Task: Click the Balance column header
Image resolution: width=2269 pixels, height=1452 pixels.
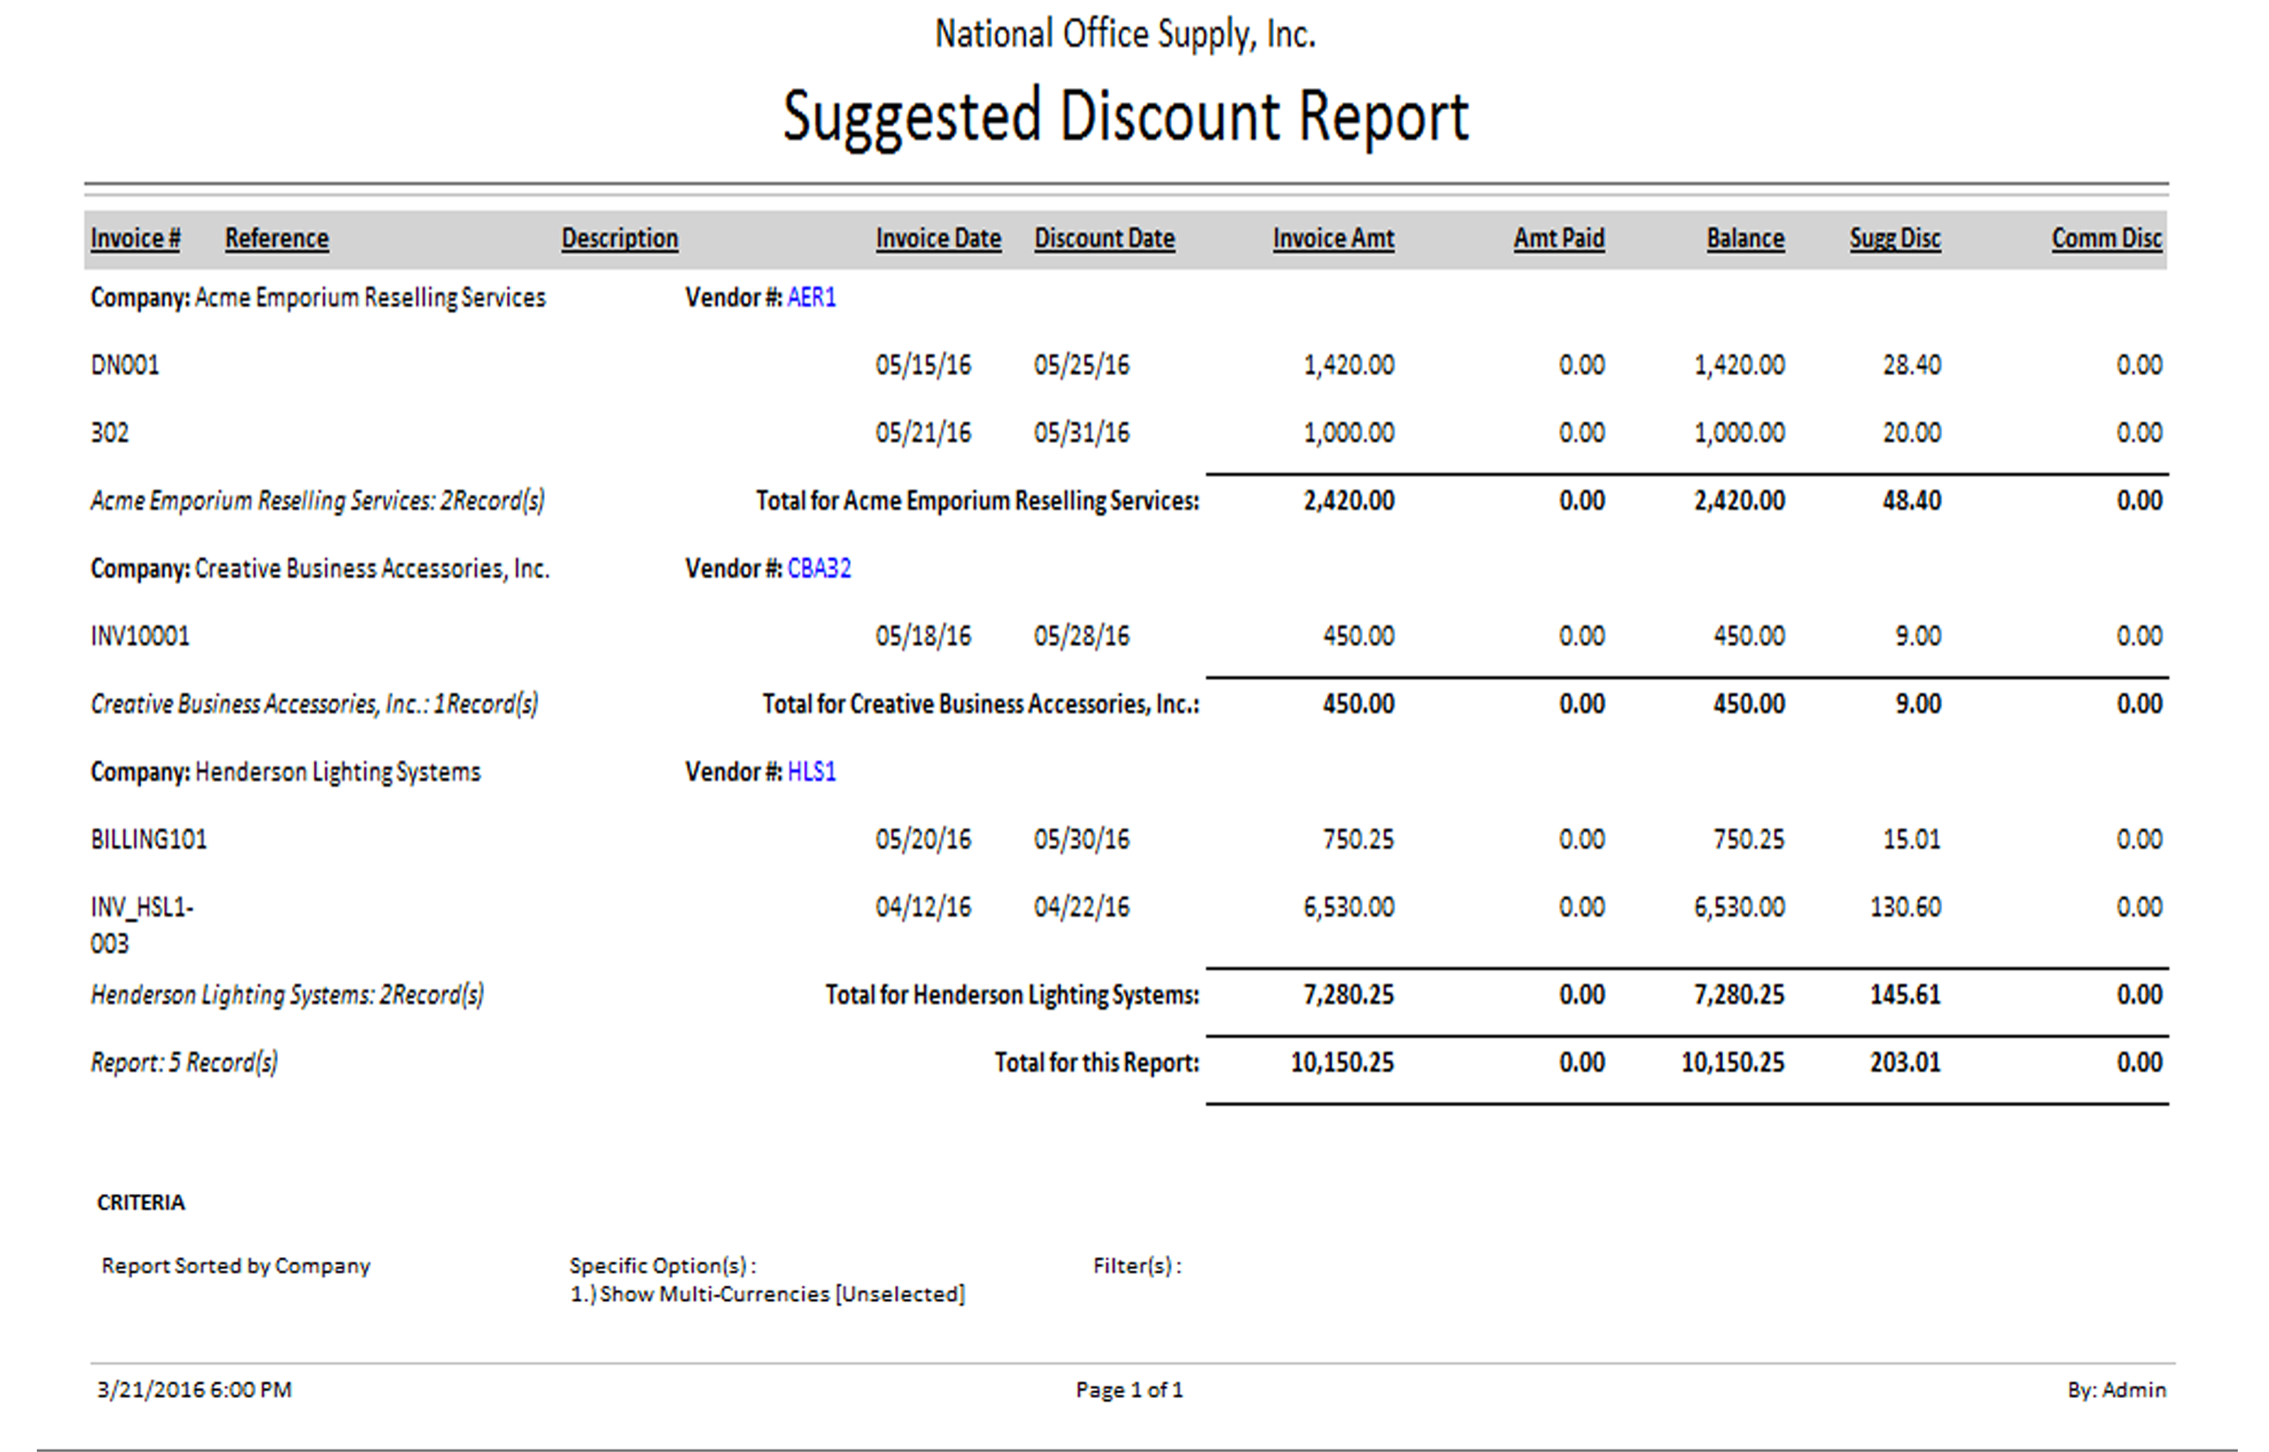Action: pos(1744,238)
